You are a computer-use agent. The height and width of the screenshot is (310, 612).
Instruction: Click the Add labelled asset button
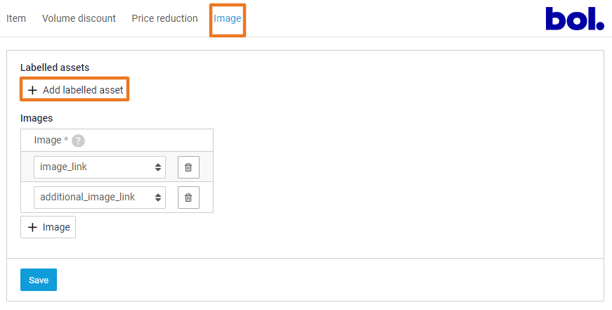pyautogui.click(x=74, y=90)
